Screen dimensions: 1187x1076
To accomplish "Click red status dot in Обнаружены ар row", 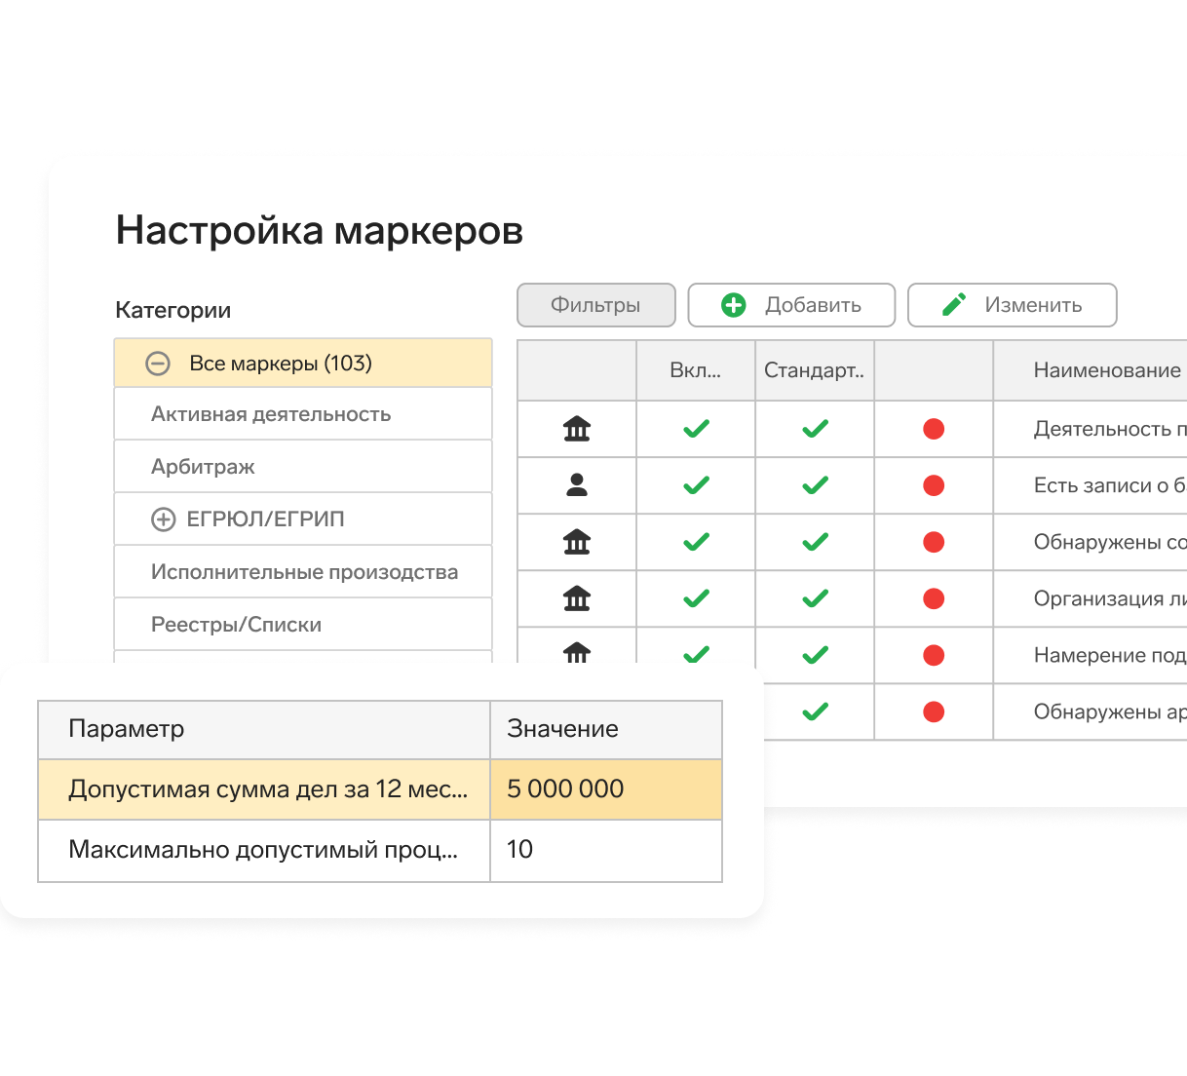I will tap(934, 711).
